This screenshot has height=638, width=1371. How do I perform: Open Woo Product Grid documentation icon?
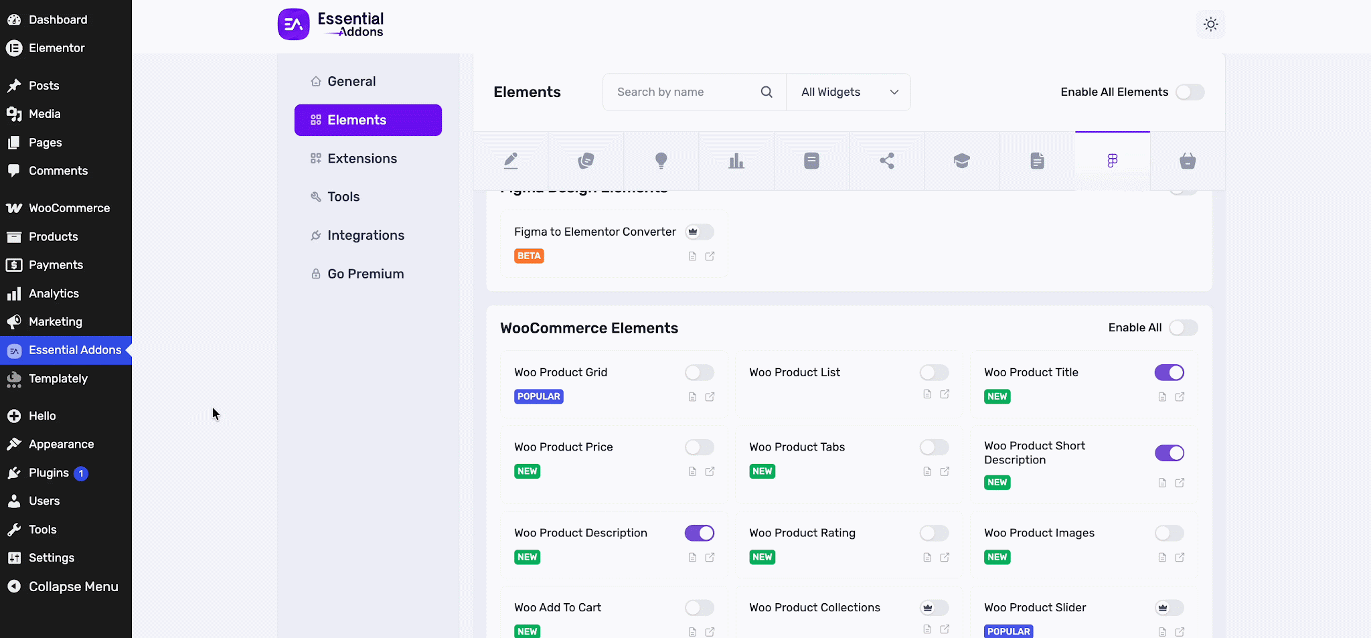click(x=693, y=397)
